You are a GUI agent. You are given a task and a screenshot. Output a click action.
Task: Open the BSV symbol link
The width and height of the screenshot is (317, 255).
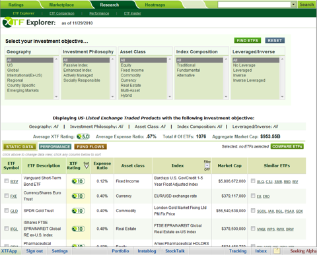(x=14, y=182)
